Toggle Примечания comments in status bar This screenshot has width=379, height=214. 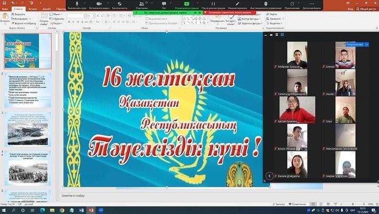click(x=297, y=205)
